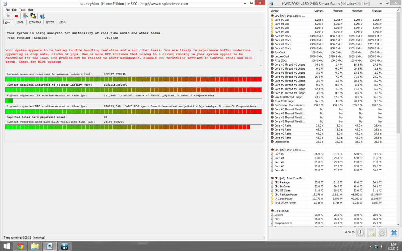Image resolution: width=402 pixels, height=251 pixels.
Task: Click the current interrupt latency bar
Action: coord(134,79)
